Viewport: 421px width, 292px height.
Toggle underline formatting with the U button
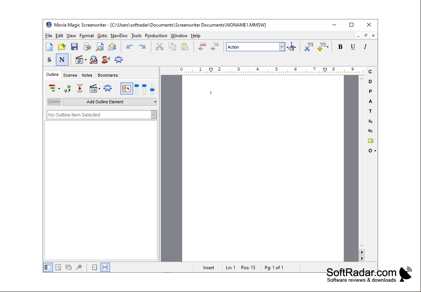coord(353,47)
